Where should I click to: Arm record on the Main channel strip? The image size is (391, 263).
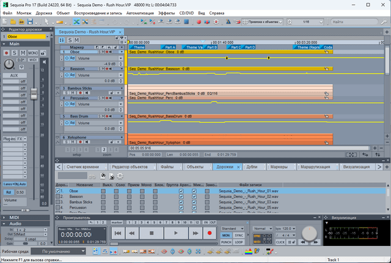tap(6, 53)
